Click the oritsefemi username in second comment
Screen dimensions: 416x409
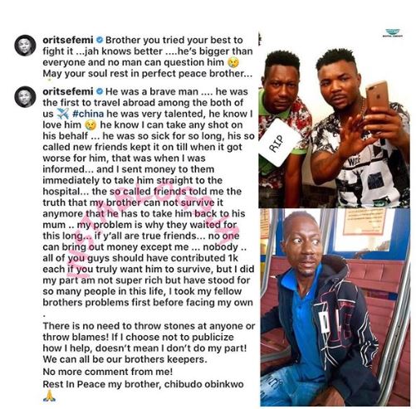[x=68, y=91]
